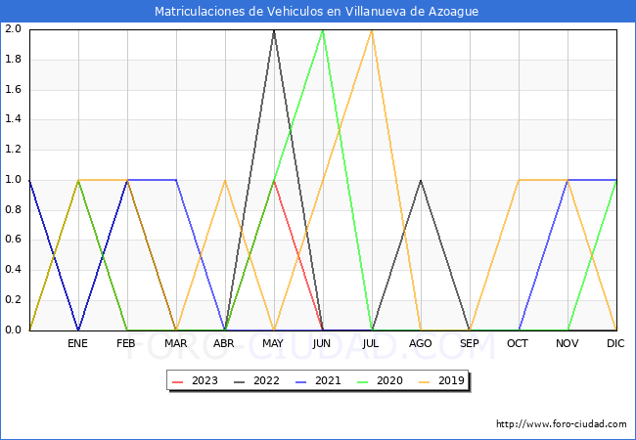The image size is (636, 440).
Task: Click the orange 2019 legend color marker
Action: tap(425, 381)
